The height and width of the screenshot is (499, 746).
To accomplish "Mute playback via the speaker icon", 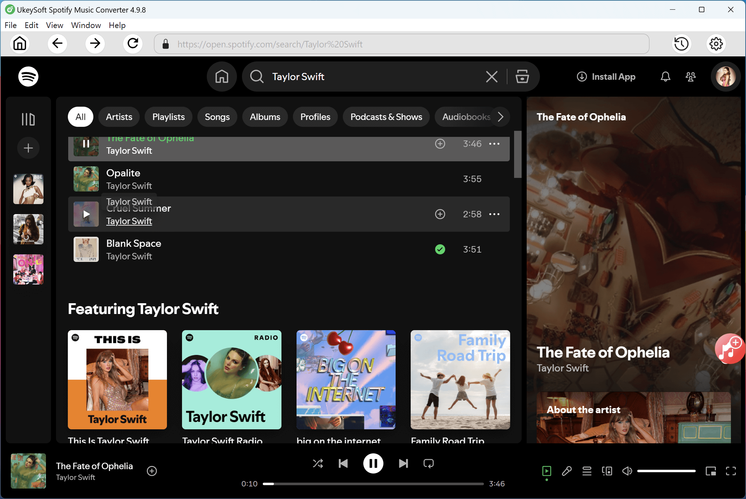I will click(x=627, y=471).
